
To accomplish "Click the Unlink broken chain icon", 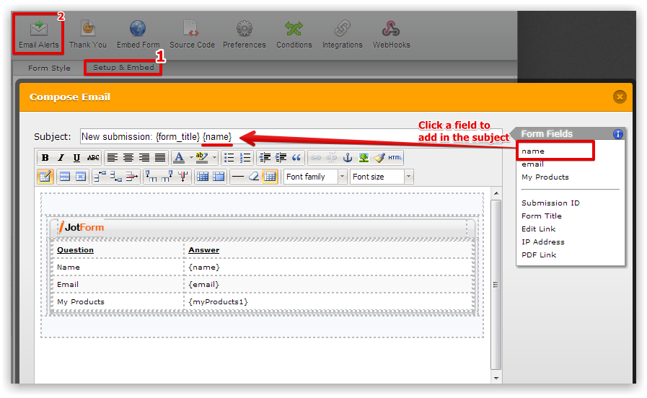I will click(x=332, y=158).
